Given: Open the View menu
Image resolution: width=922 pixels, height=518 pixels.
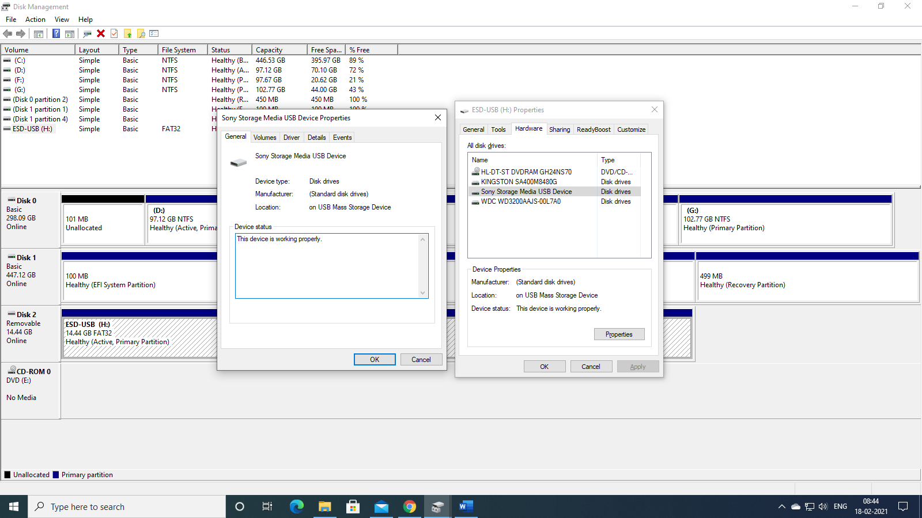Looking at the screenshot, I should tap(62, 20).
